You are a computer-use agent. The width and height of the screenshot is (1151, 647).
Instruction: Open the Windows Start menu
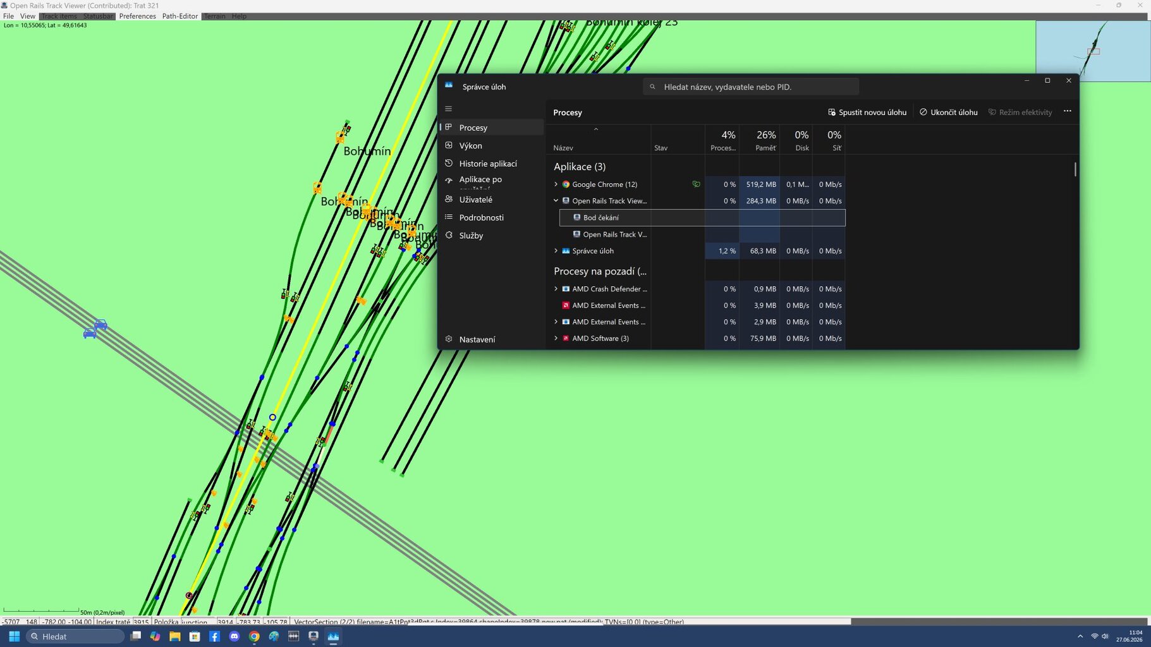14,636
